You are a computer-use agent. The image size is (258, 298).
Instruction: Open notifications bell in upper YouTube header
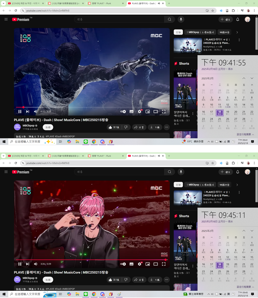tap(238, 19)
